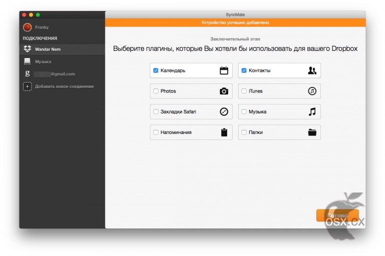Click Franky's basketball avatar
Viewport: 385px width, 256px height.
pyautogui.click(x=27, y=27)
